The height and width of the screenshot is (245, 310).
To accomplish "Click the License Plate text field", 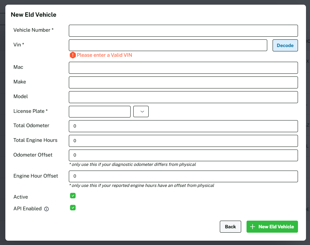I will pyautogui.click(x=100, y=111).
